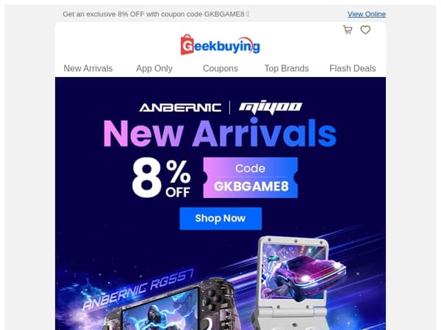Click the red shopping bag G icon
The image size is (441, 330).
[187, 45]
